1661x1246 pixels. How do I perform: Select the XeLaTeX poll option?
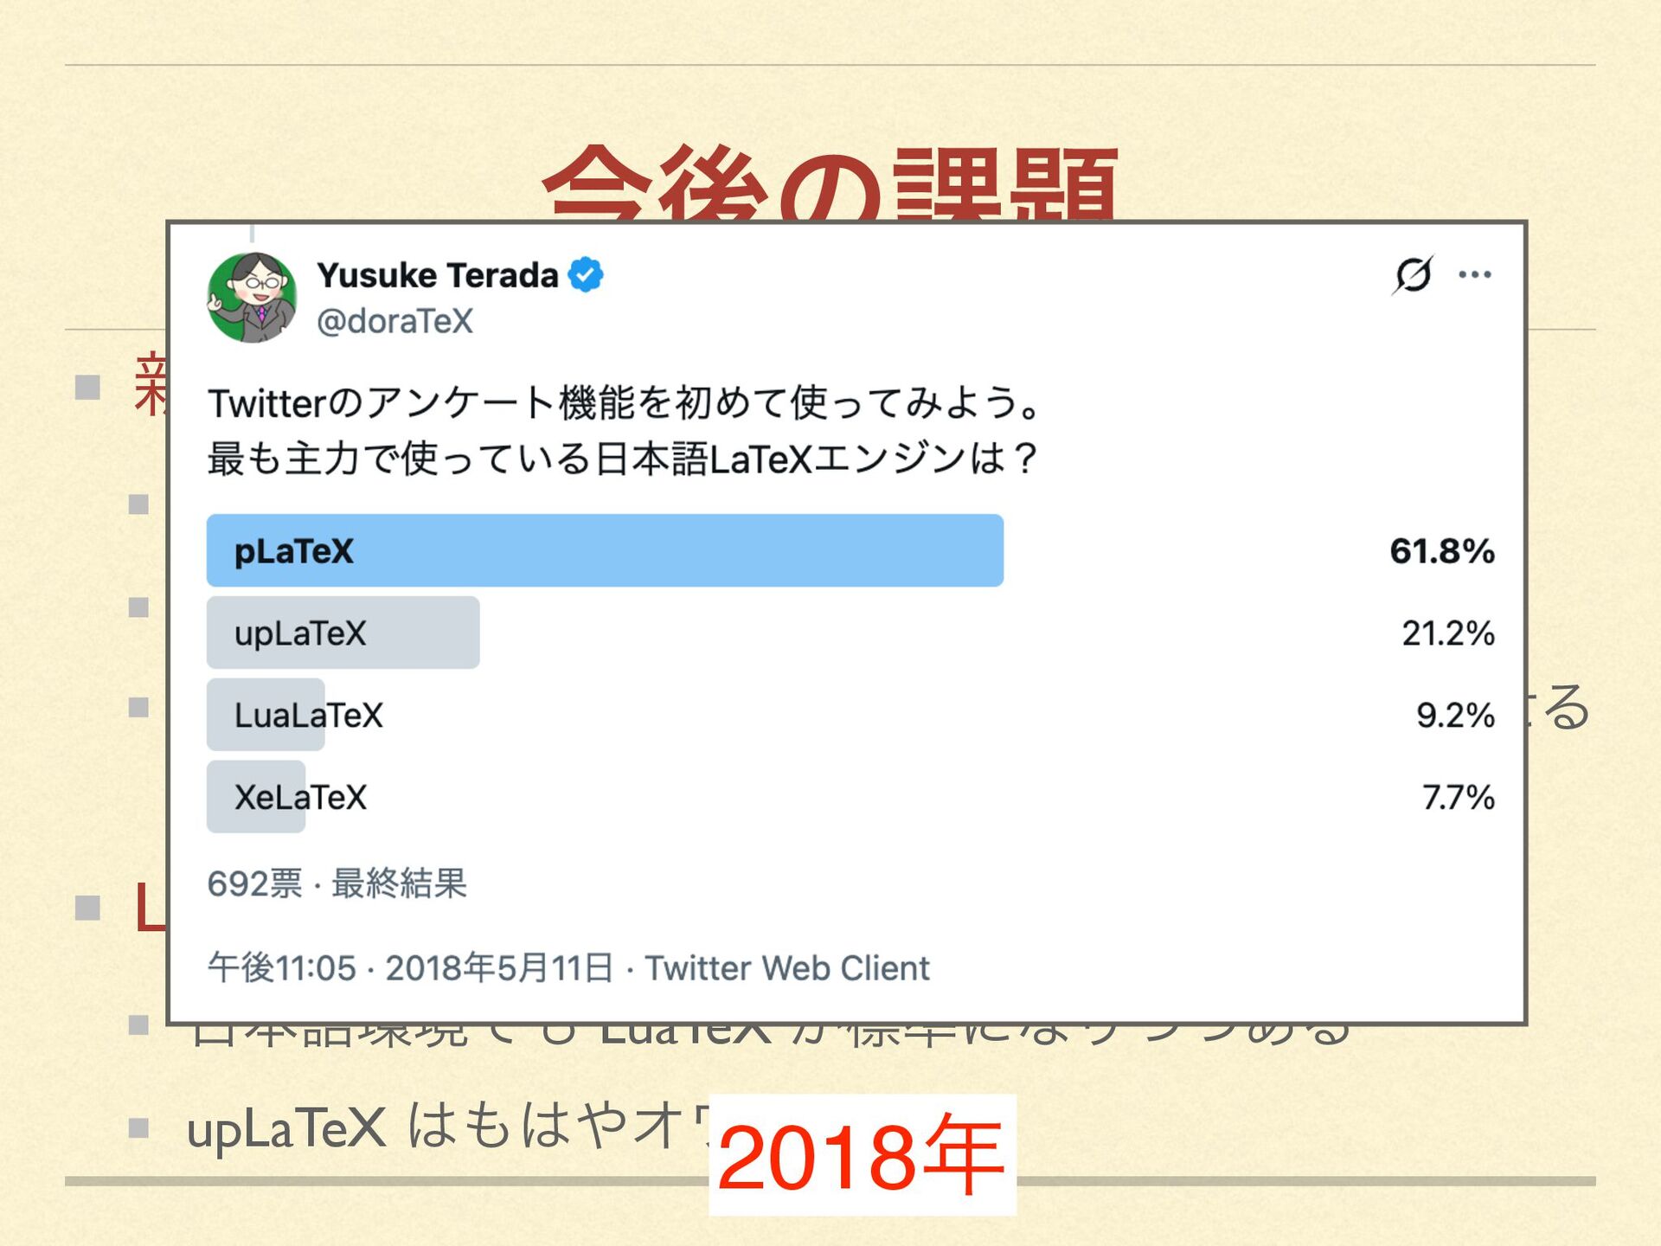tap(299, 797)
